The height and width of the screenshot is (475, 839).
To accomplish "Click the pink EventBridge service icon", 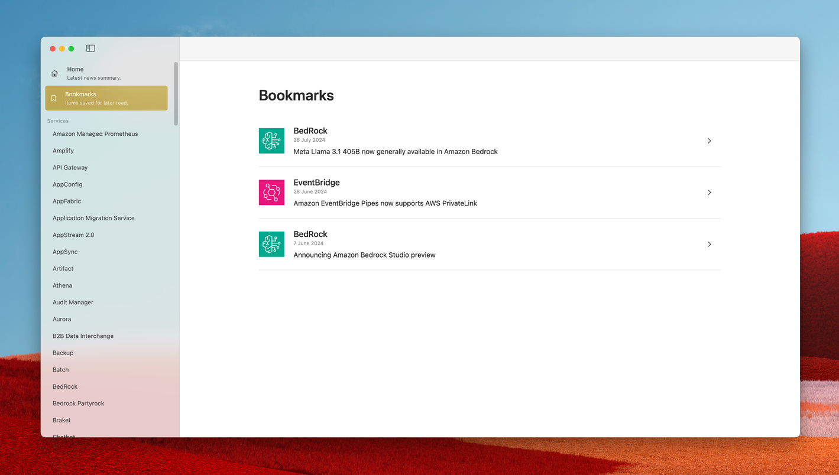I will click(271, 193).
